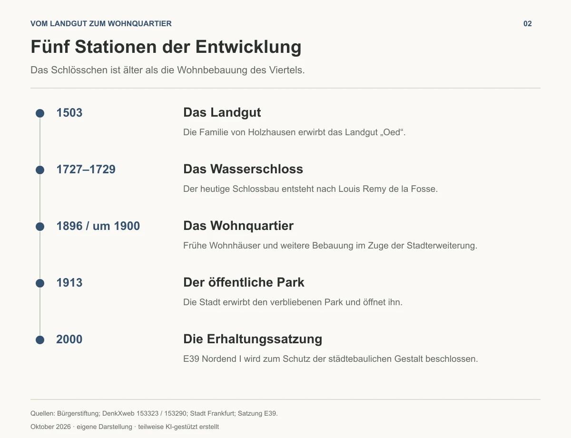571x438 pixels.
Task: Click the subtitle about the Schlösschen being older
Action: coord(167,70)
